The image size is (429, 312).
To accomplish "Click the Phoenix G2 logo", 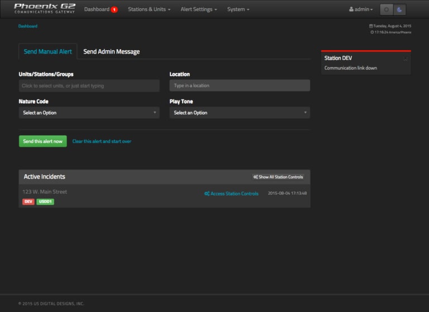I will (45, 8).
